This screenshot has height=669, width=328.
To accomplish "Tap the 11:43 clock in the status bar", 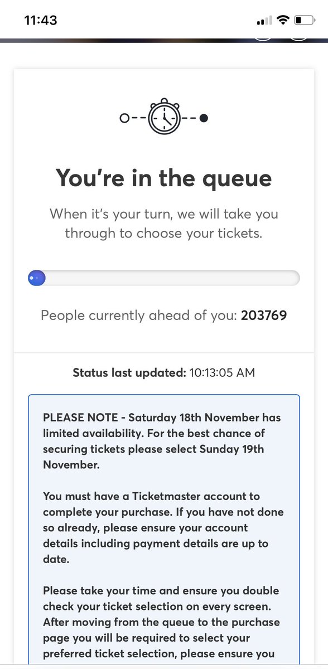I will click(41, 21).
